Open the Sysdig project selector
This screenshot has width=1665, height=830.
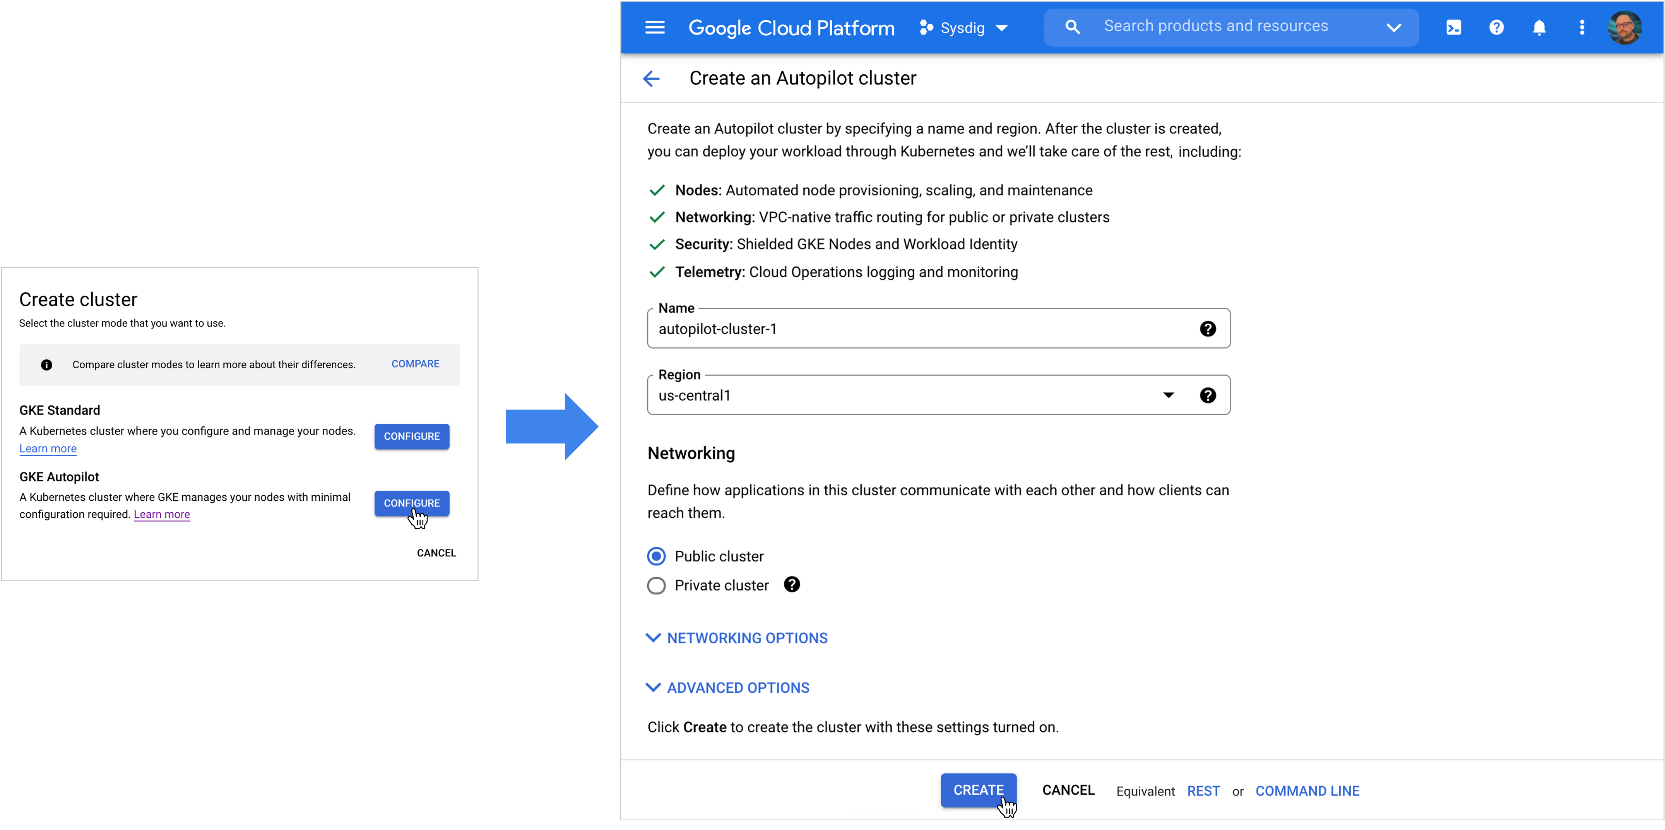[963, 28]
